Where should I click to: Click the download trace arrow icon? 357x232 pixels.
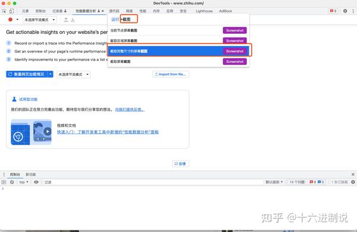73,20
